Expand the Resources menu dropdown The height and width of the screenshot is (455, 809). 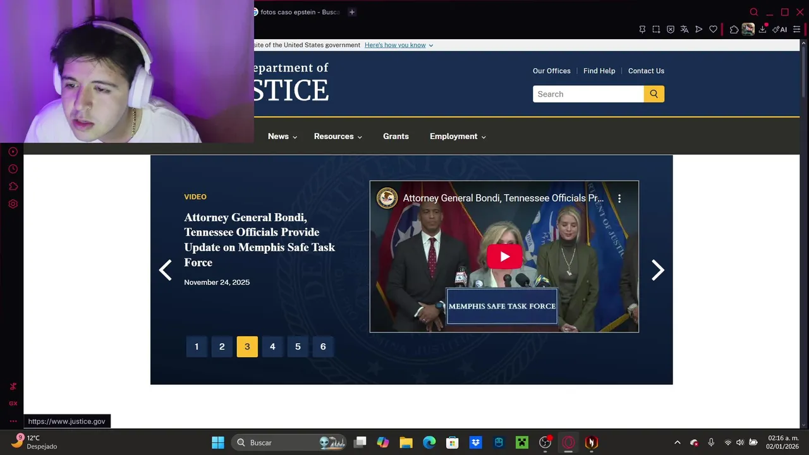[338, 136]
